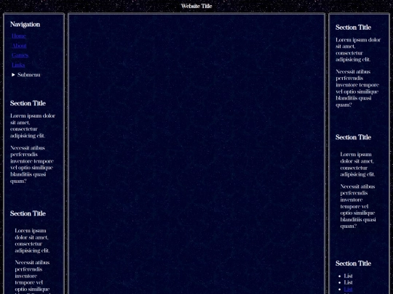This screenshot has width=393, height=294.
Task: Click the Section Title heading above the bullet list
Action: (x=353, y=264)
